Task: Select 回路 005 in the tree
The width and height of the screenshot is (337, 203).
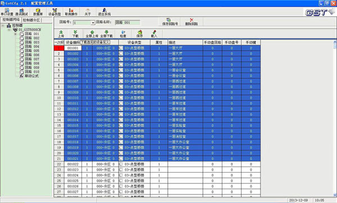Action: (x=32, y=51)
